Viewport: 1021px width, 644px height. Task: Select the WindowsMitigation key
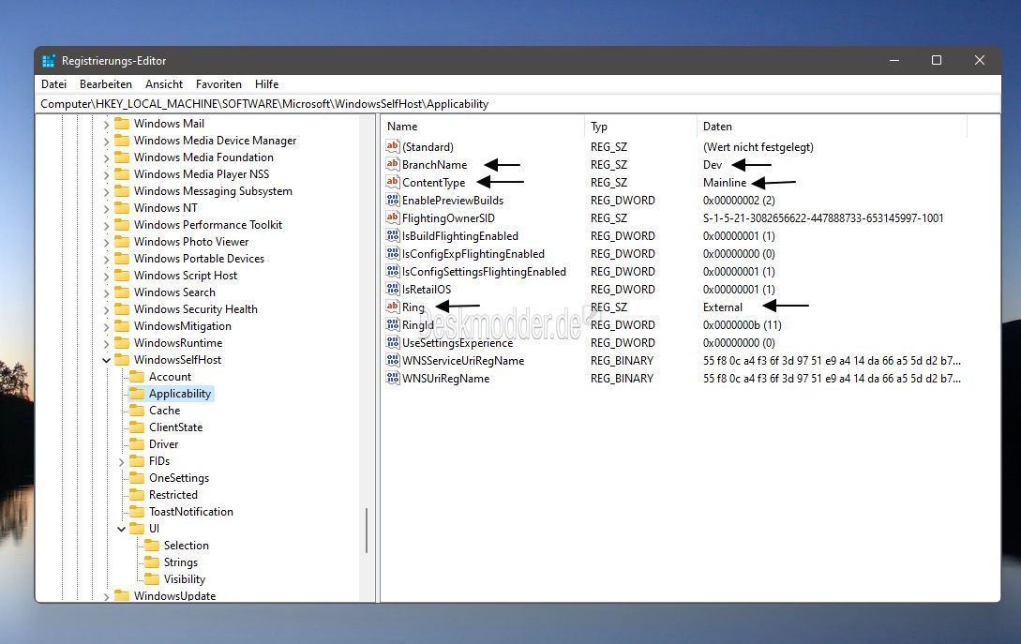point(182,326)
